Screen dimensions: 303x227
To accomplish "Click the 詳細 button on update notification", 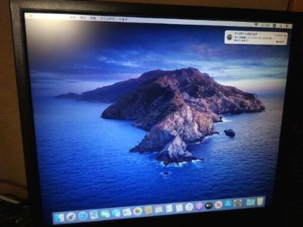I will 280,42.
